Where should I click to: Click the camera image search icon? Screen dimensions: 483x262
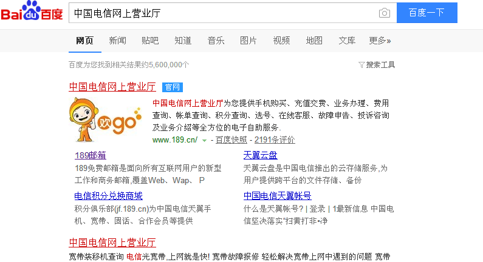click(x=384, y=13)
